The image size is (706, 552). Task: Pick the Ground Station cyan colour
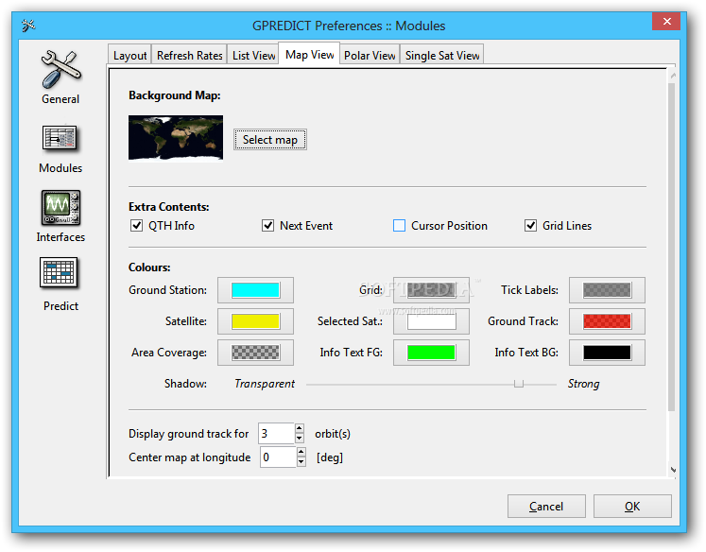pos(255,290)
